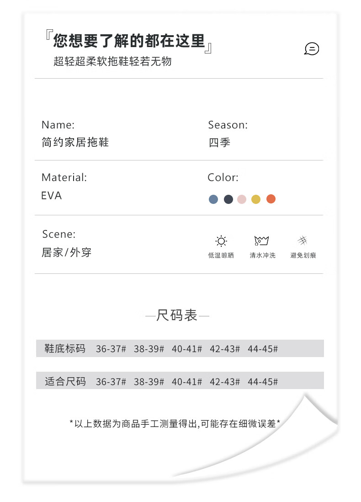Select the blue color dot
Screen dimensions: 361x502
(x=213, y=199)
